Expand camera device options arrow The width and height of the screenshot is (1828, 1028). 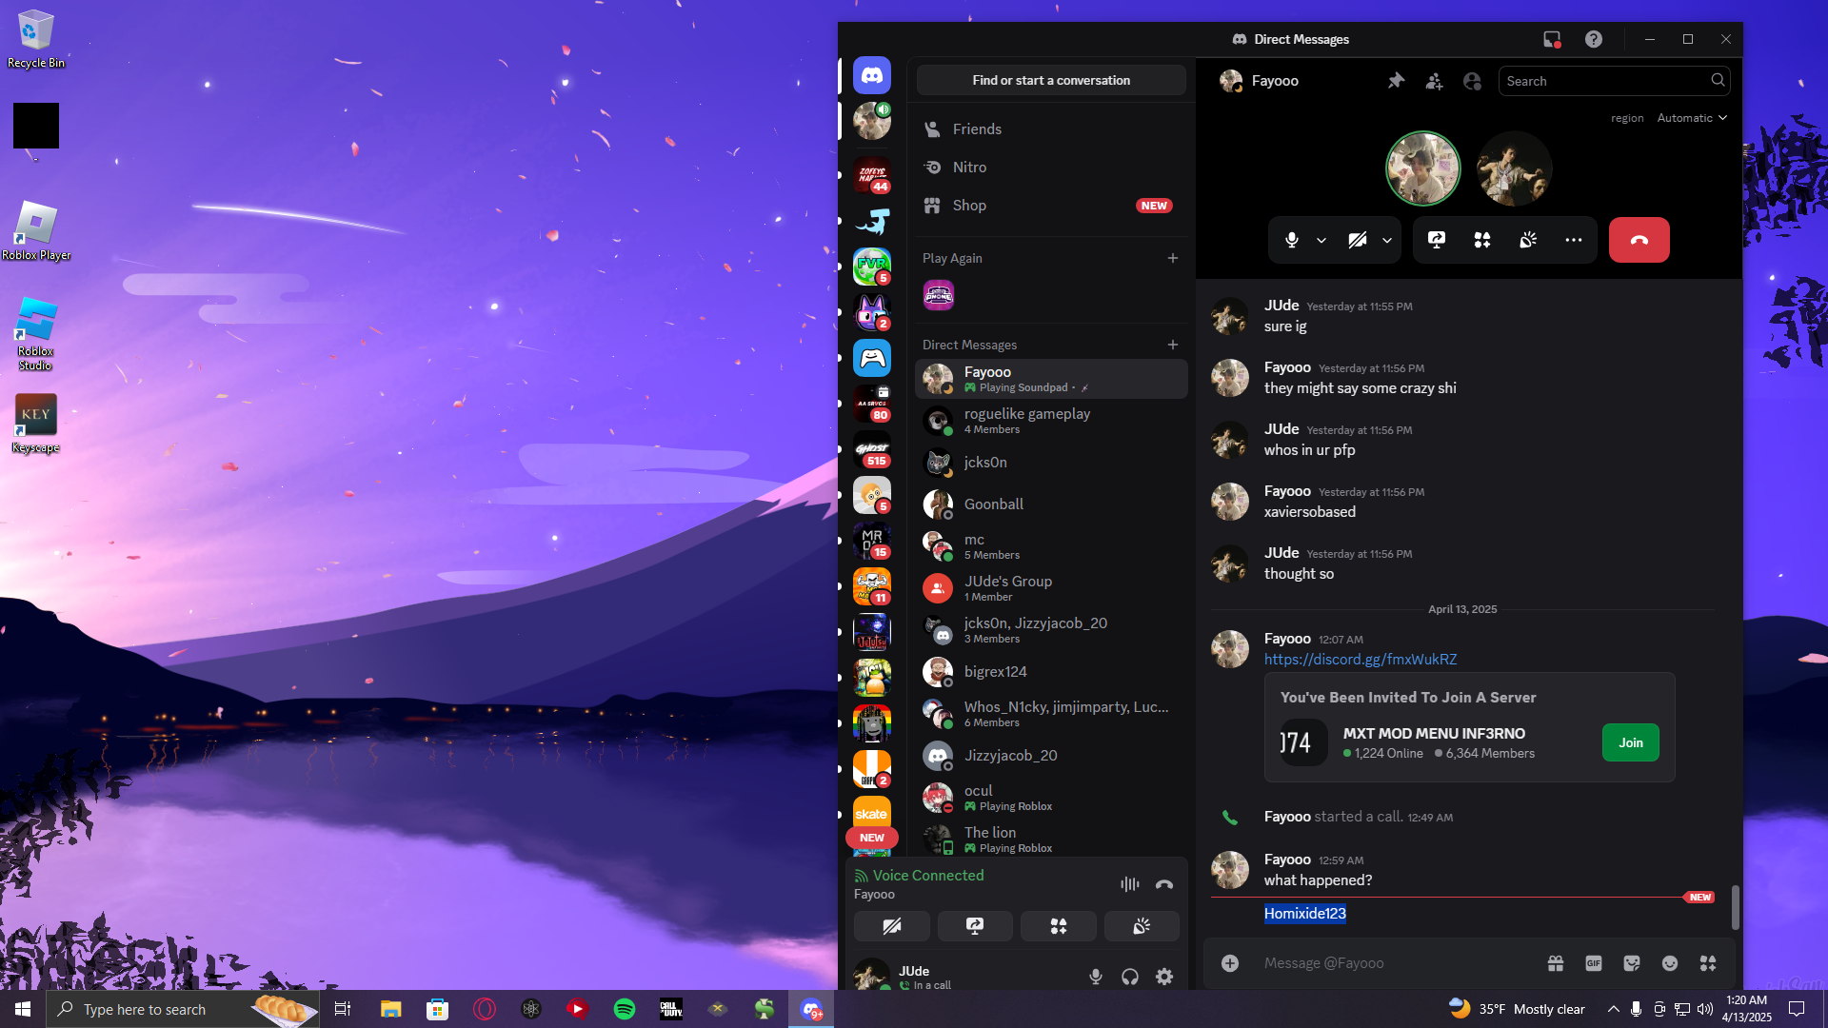tap(1387, 240)
